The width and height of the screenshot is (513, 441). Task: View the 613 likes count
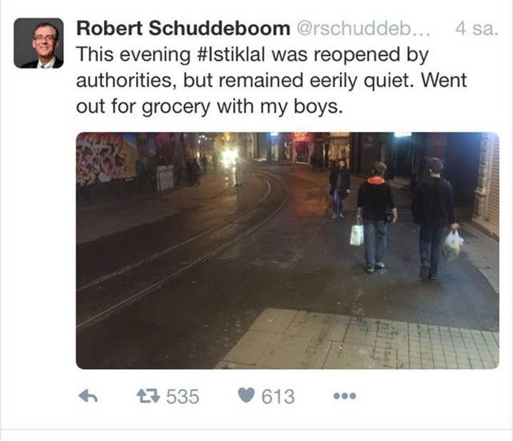tap(278, 396)
